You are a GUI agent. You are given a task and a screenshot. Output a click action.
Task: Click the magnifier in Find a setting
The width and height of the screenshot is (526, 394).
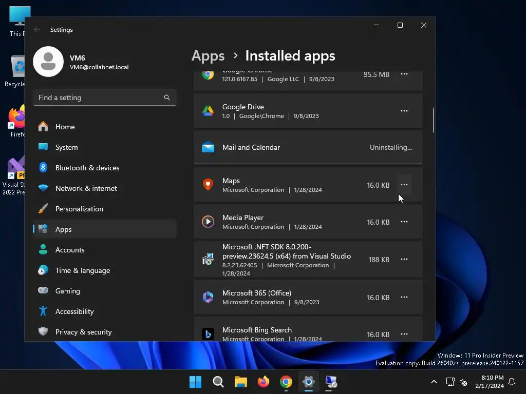[x=167, y=97]
